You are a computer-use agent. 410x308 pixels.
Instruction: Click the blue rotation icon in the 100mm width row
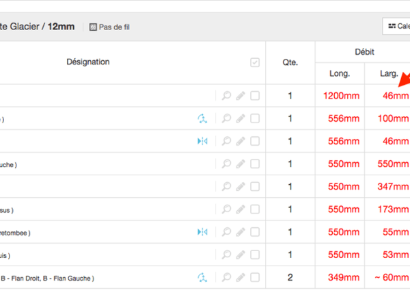pos(202,119)
